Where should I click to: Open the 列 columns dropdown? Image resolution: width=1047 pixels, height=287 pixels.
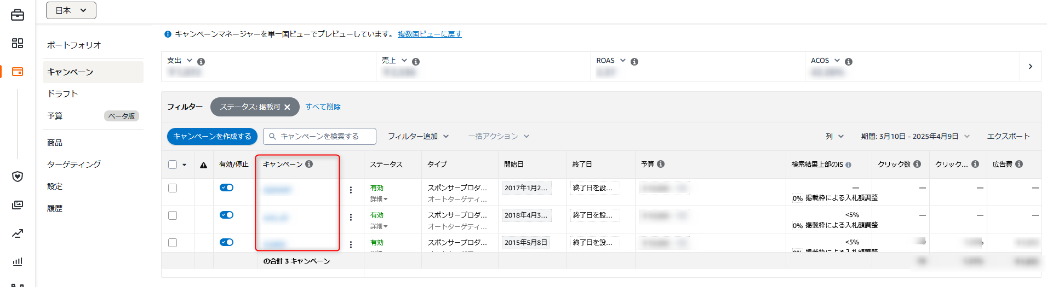pyautogui.click(x=835, y=136)
